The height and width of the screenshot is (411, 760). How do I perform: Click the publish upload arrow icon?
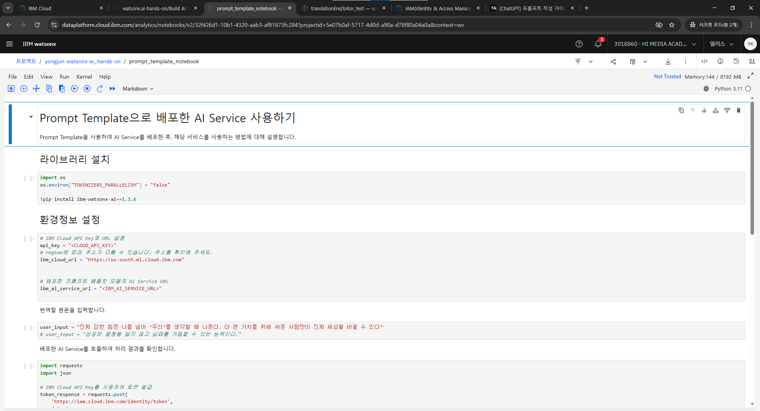point(578,61)
